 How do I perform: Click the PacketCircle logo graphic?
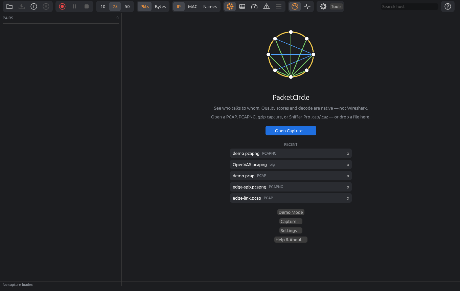pos(291,54)
